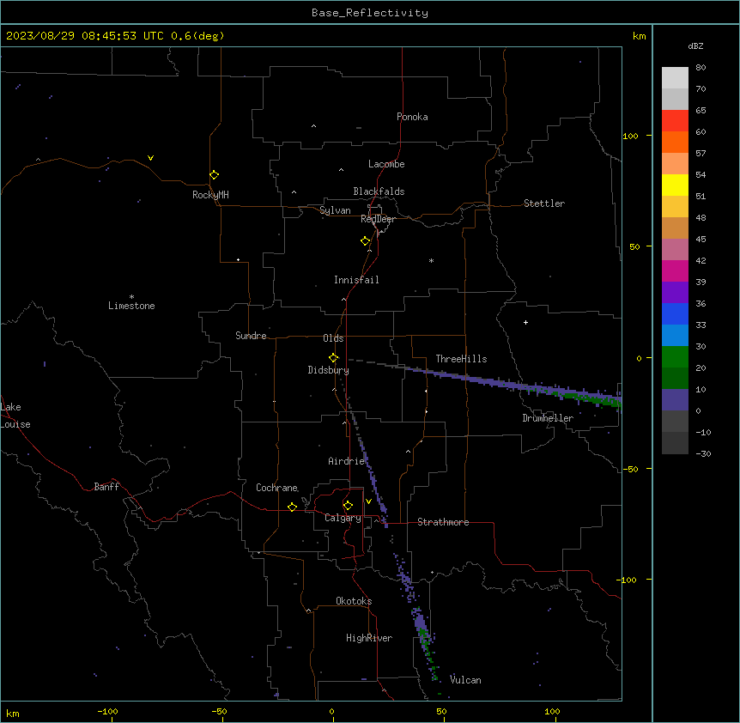The image size is (740, 723).
Task: Click the Olds town label
Action: point(333,338)
